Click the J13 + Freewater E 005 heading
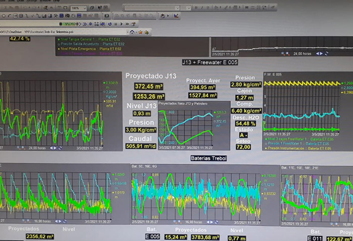 point(210,63)
